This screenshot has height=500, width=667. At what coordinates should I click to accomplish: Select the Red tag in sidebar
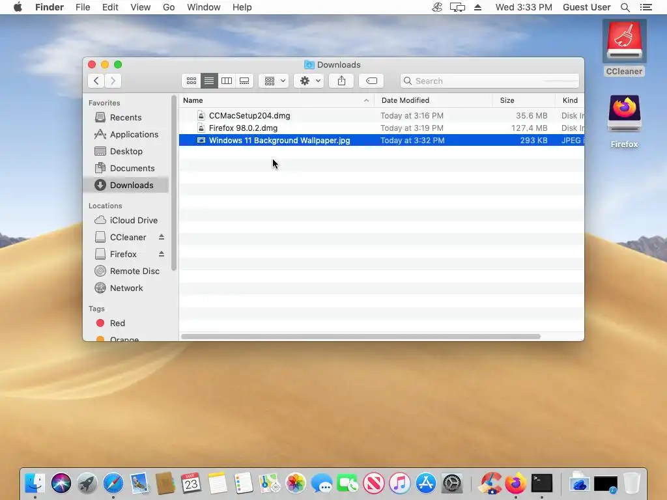(126, 323)
